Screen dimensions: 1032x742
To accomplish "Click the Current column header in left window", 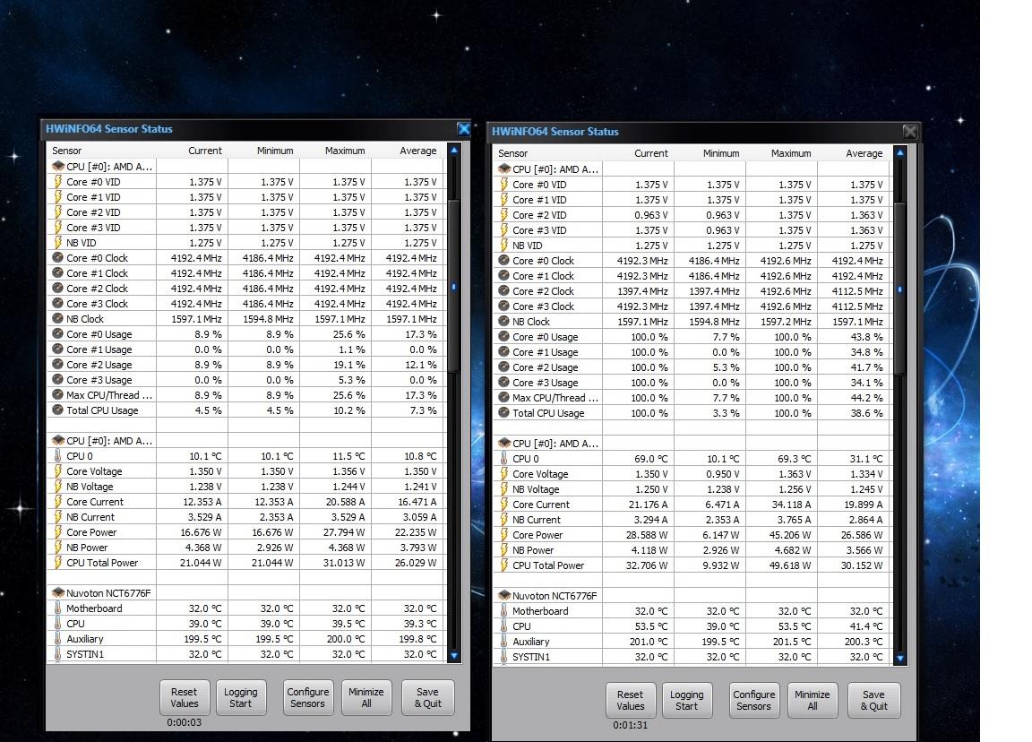I will click(204, 151).
